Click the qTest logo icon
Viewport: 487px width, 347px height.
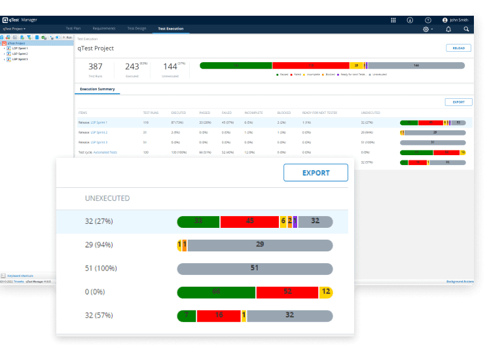tap(5, 20)
